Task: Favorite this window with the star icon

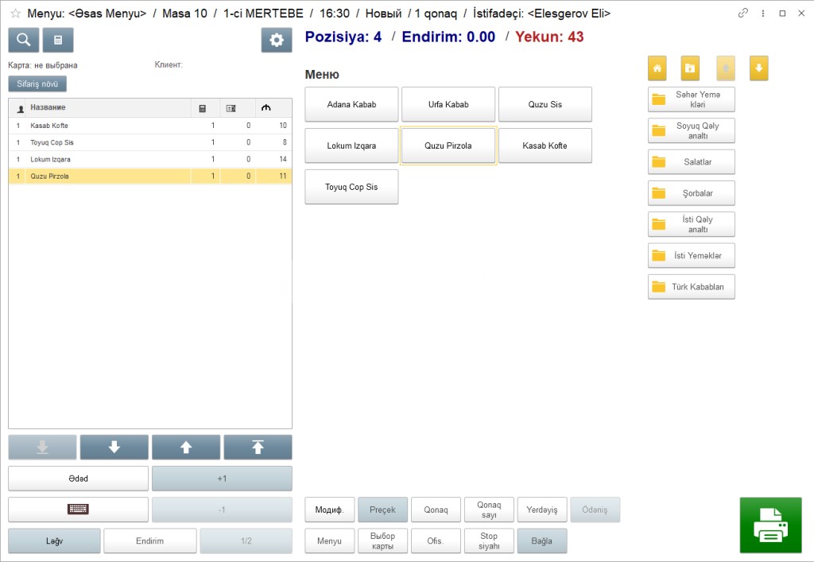Action: [x=15, y=14]
